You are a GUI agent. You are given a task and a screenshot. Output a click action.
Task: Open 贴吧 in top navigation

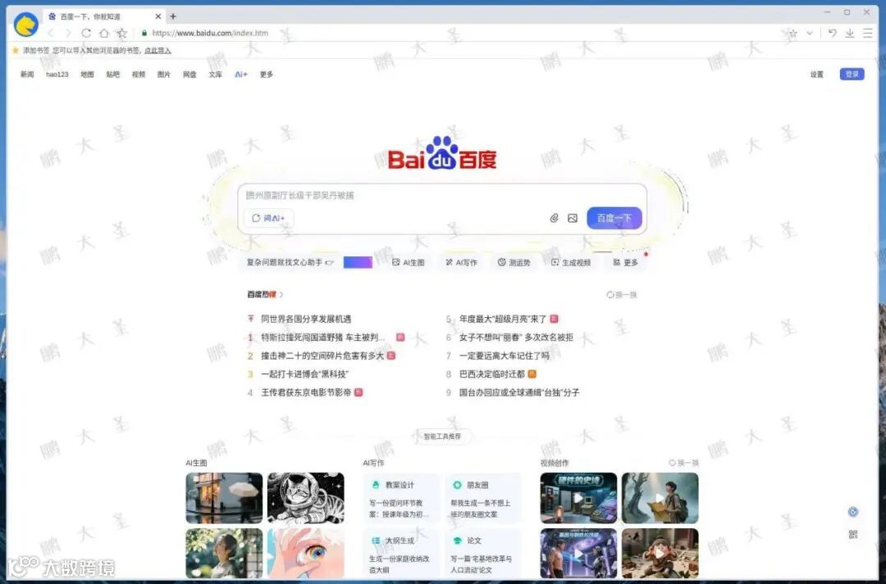point(113,75)
